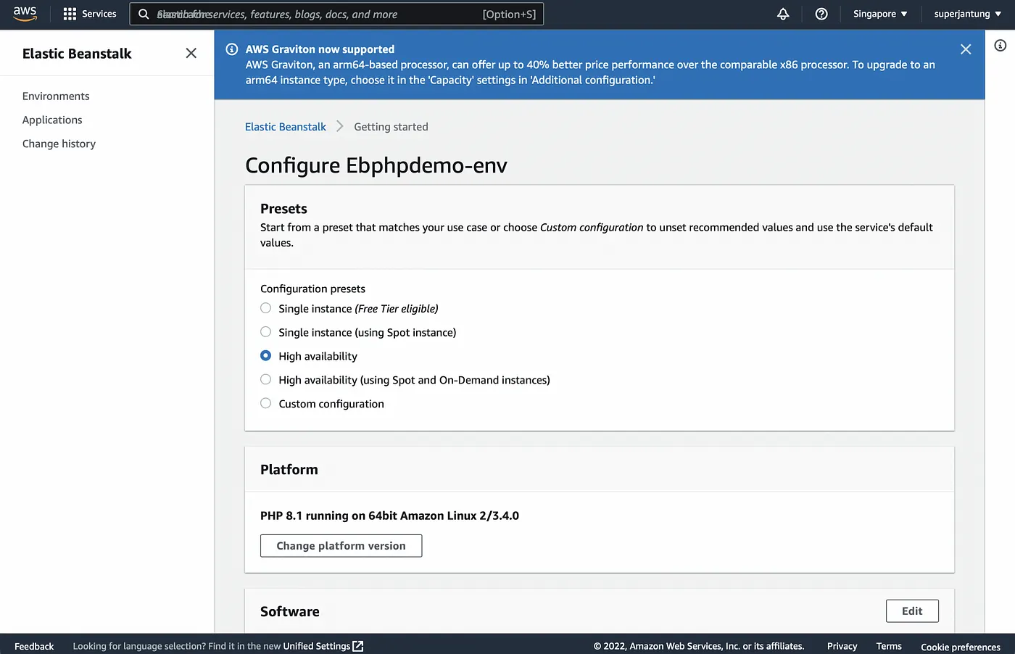Open the superjantung account dropdown
Viewport: 1015px width, 654px height.
[968, 14]
